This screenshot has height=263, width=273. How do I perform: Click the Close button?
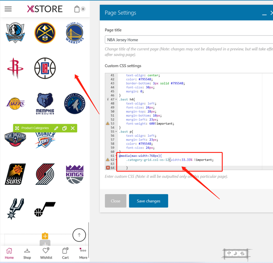[x=116, y=201]
